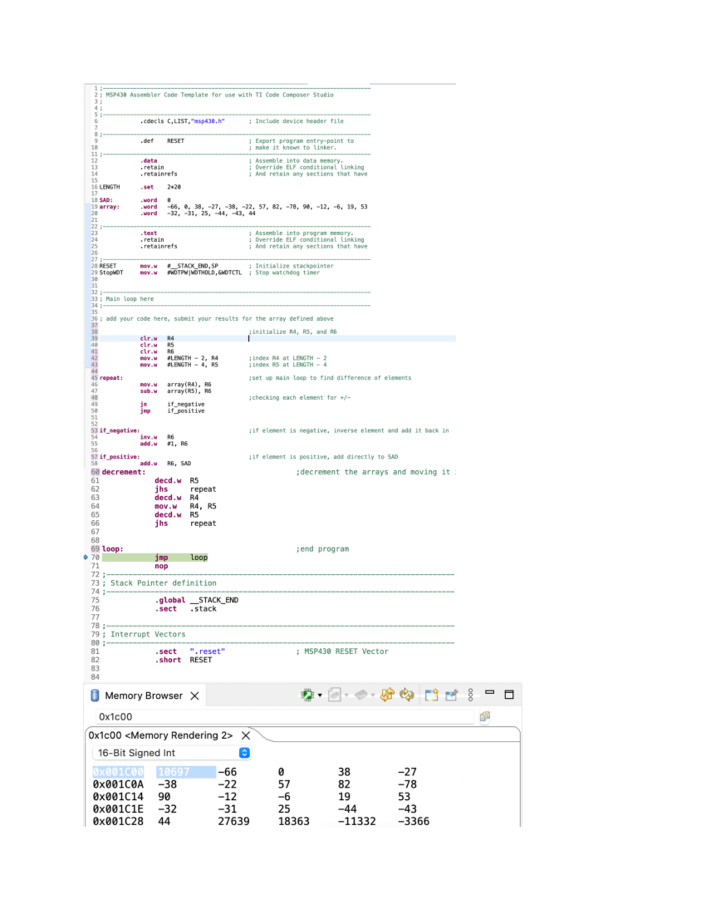Click the '"msp430.h"' string on line 6
This screenshot has width=706, height=914.
209,121
